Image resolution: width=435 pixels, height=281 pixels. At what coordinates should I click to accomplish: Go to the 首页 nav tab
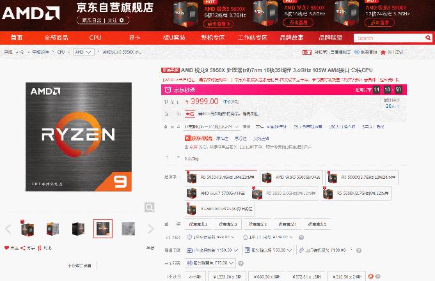17,38
